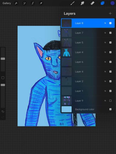Activate the Transform arrow tool

tap(41, 3)
